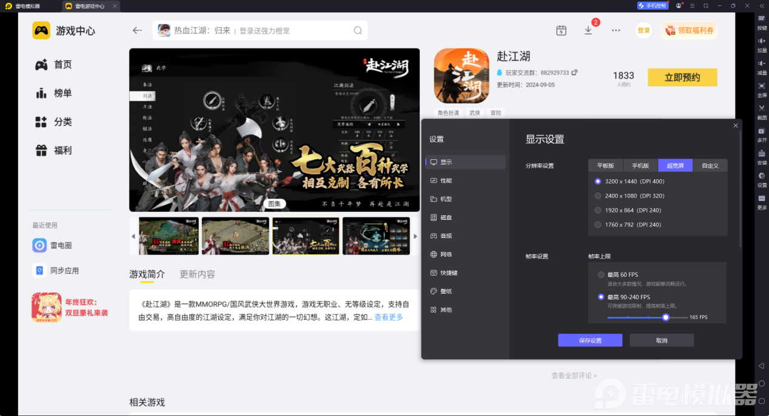Open the 更多 more tools icon
The width and height of the screenshot is (769, 416).
(762, 198)
